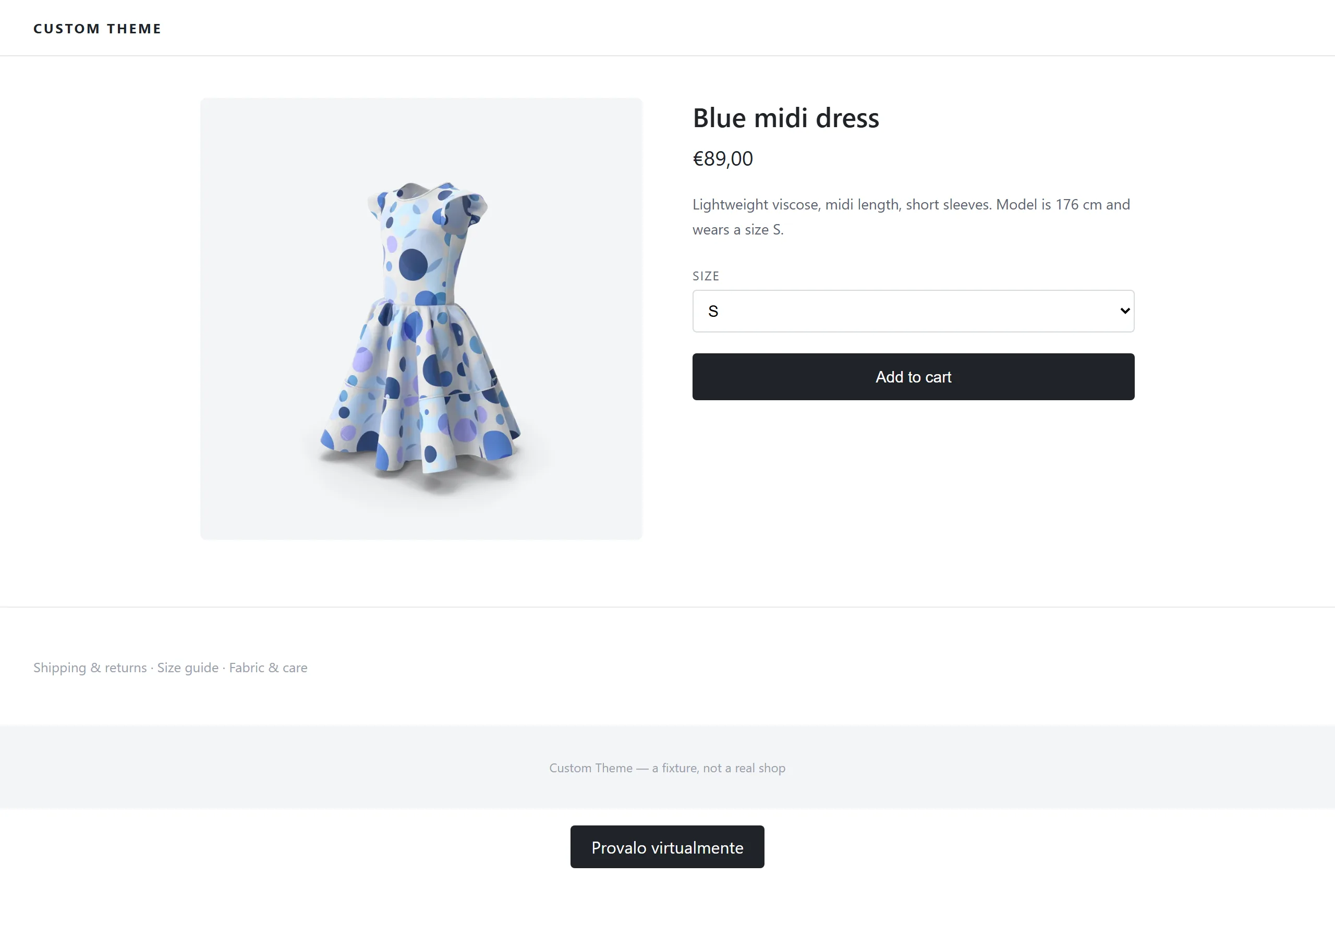Open the Size select box showing S
The height and width of the screenshot is (938, 1335).
coord(913,311)
